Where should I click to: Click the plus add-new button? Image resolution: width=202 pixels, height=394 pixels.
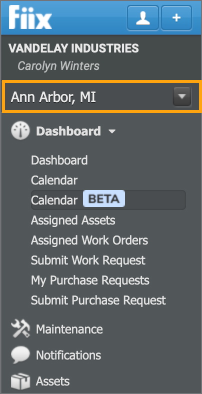(x=176, y=18)
